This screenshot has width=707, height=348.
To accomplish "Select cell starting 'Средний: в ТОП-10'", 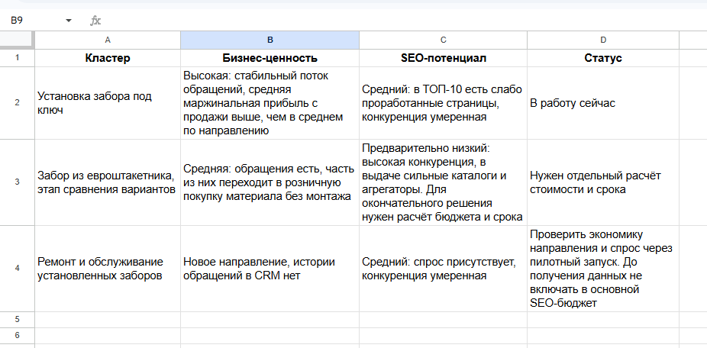I will click(x=444, y=103).
